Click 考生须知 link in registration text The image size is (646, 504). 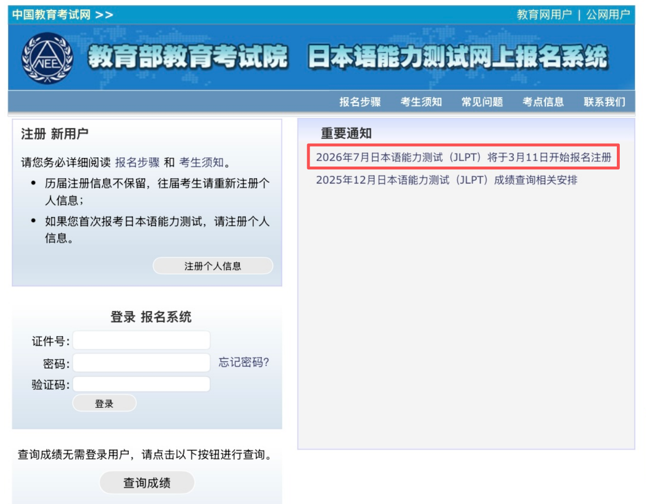tap(201, 162)
